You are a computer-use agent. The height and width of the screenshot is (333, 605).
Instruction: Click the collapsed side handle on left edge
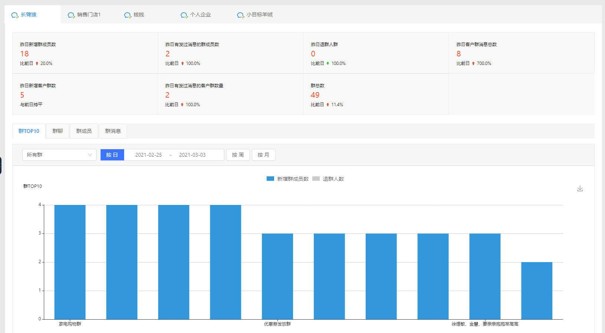(x=1, y=165)
